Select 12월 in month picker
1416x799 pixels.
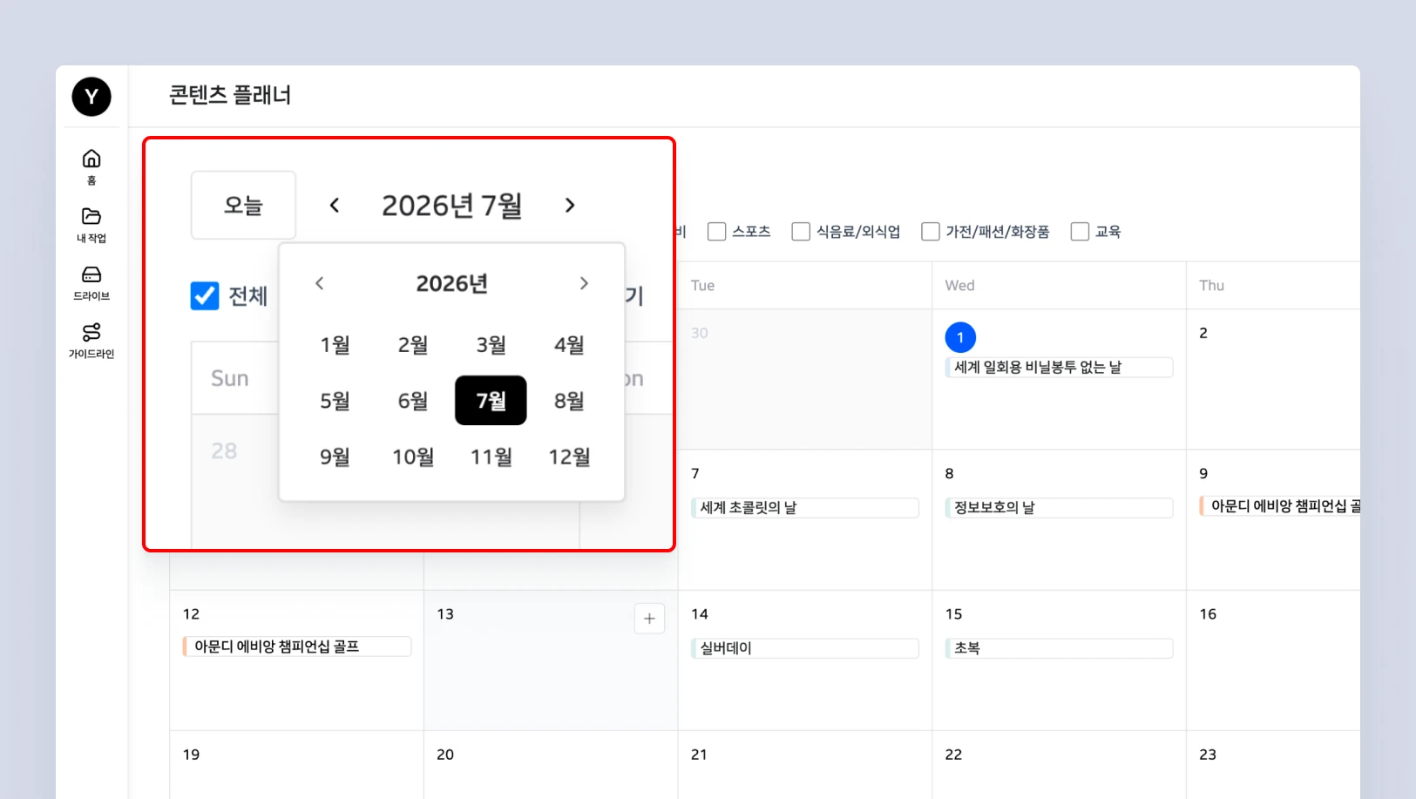pos(569,457)
